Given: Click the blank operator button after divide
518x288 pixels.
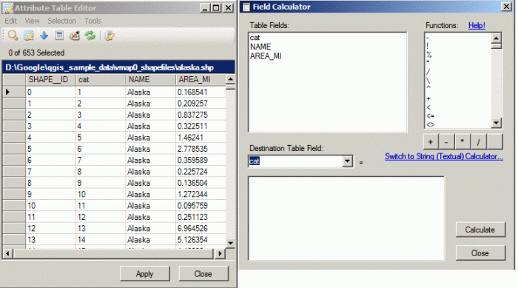Looking at the screenshot, I should click(x=494, y=142).
